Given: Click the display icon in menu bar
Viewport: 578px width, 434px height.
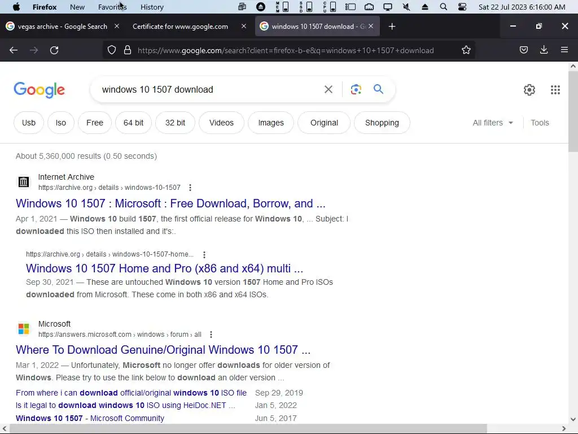Looking at the screenshot, I should 387,7.
